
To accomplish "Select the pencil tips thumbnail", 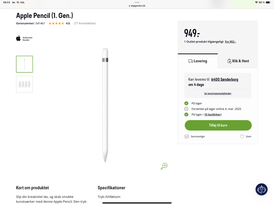I will click(x=25, y=84).
